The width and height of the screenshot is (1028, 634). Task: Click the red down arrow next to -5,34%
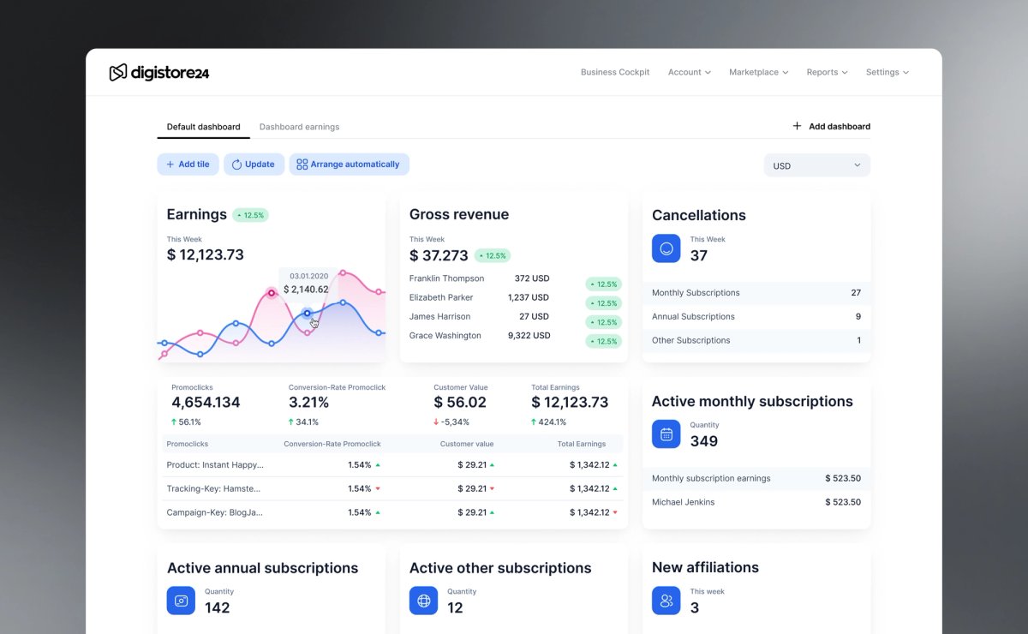point(436,422)
